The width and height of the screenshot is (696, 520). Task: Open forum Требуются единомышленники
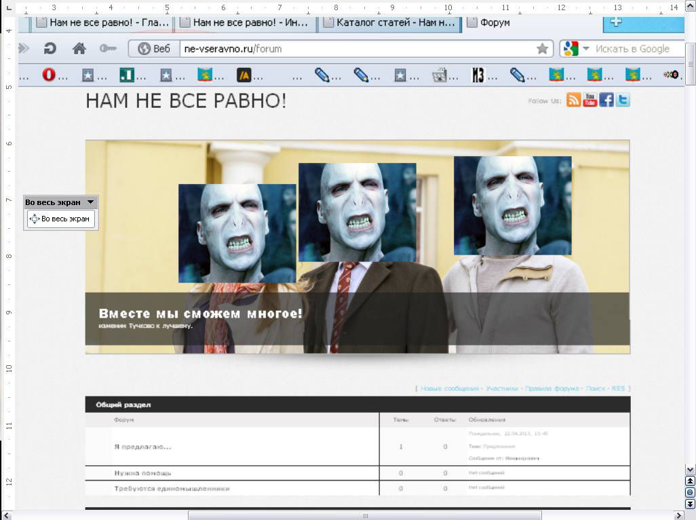coord(172,489)
